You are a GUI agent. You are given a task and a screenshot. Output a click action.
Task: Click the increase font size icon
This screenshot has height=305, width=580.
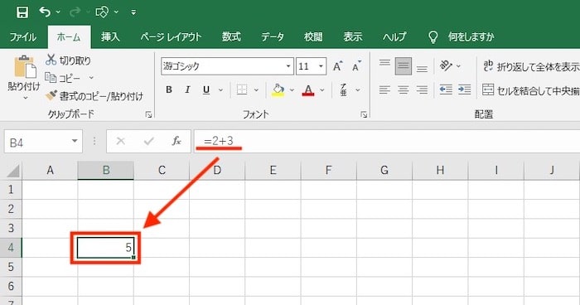tap(337, 66)
